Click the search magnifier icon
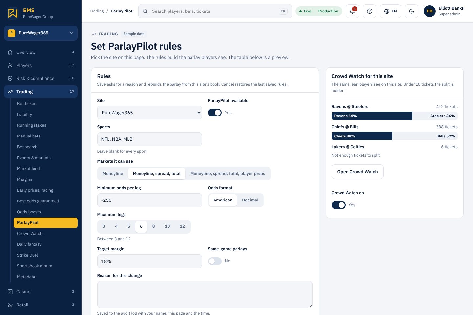473x315 pixels. [x=145, y=11]
